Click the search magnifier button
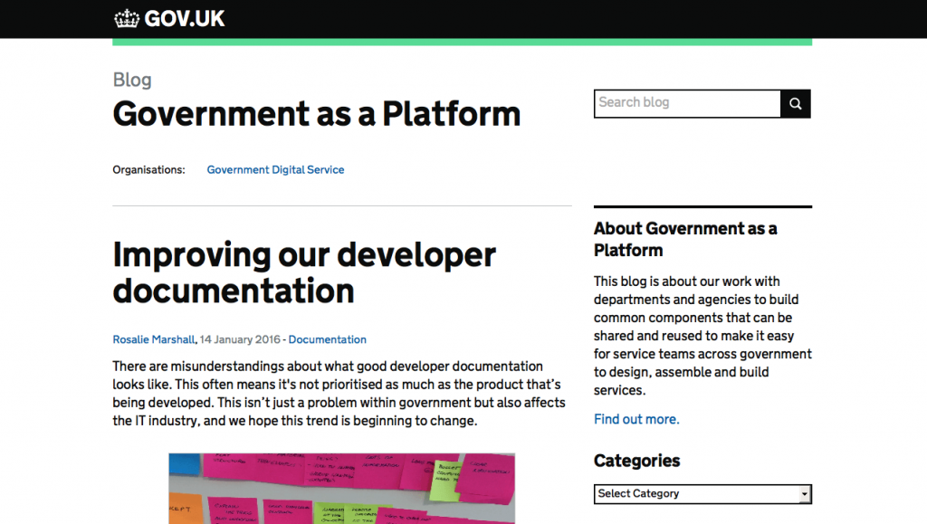This screenshot has width=927, height=524. [x=795, y=103]
